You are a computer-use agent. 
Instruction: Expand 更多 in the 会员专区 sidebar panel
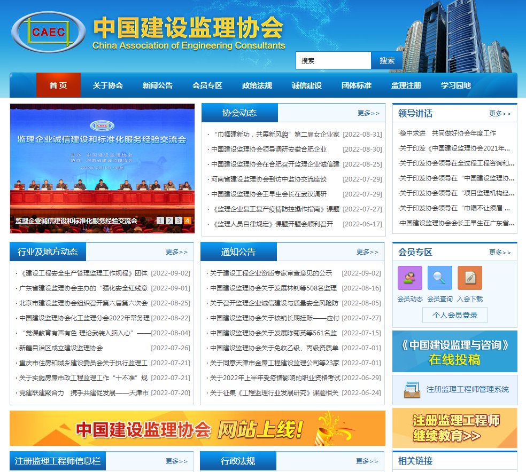tap(500, 252)
